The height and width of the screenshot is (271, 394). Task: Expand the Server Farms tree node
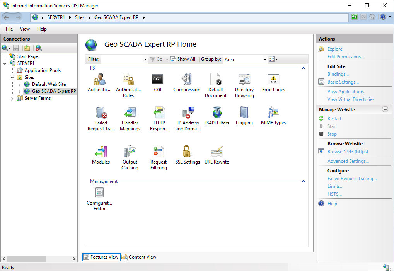pos(13,99)
